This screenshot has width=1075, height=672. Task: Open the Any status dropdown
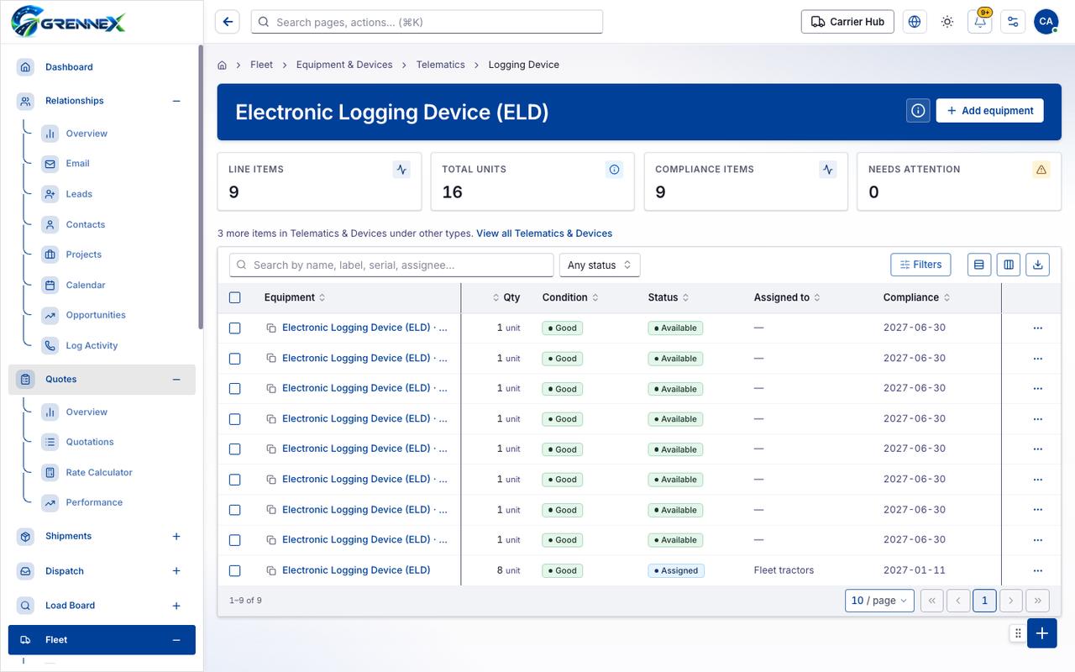[x=600, y=265]
